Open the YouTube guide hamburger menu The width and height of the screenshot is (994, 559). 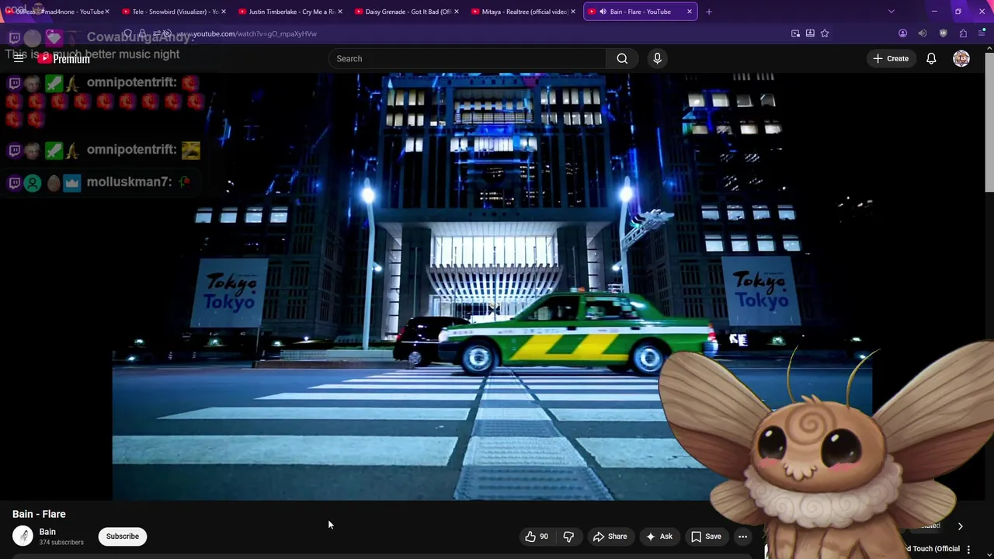coord(19,58)
